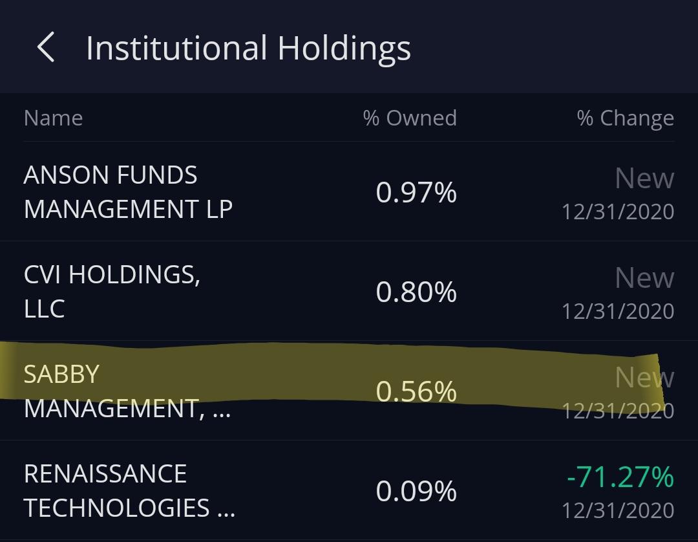Select the 0.80% owned figure
The image size is (698, 542).
417,292
